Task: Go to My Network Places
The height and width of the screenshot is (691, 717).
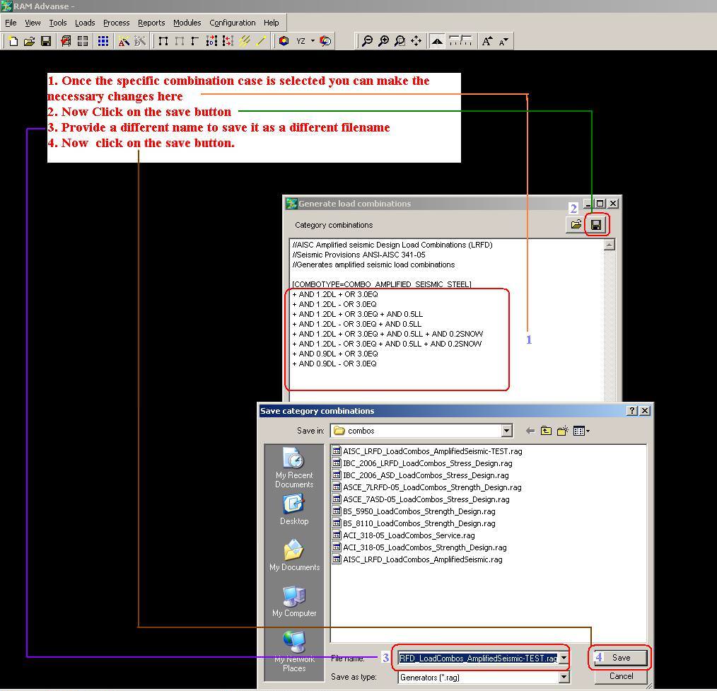Action: coord(294,651)
